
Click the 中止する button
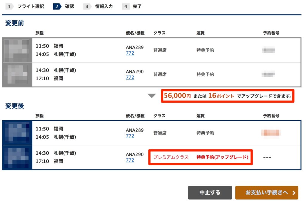[210, 193]
